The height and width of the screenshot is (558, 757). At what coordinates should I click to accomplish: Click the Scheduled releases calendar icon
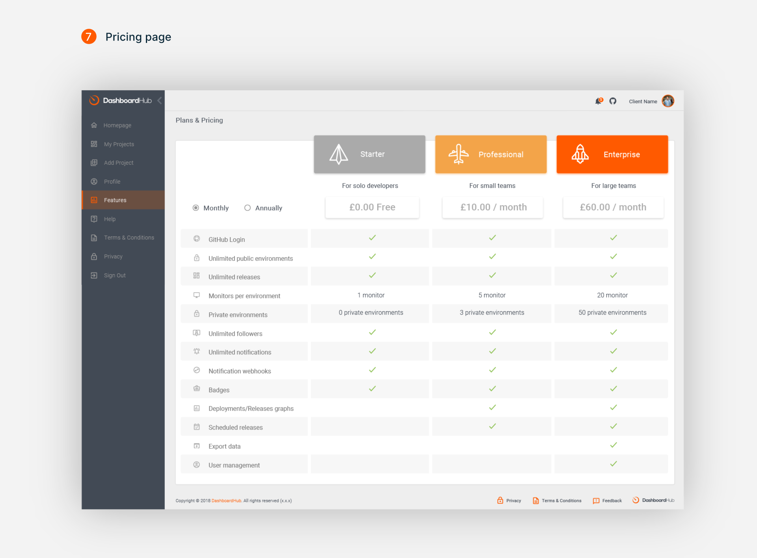coord(197,427)
